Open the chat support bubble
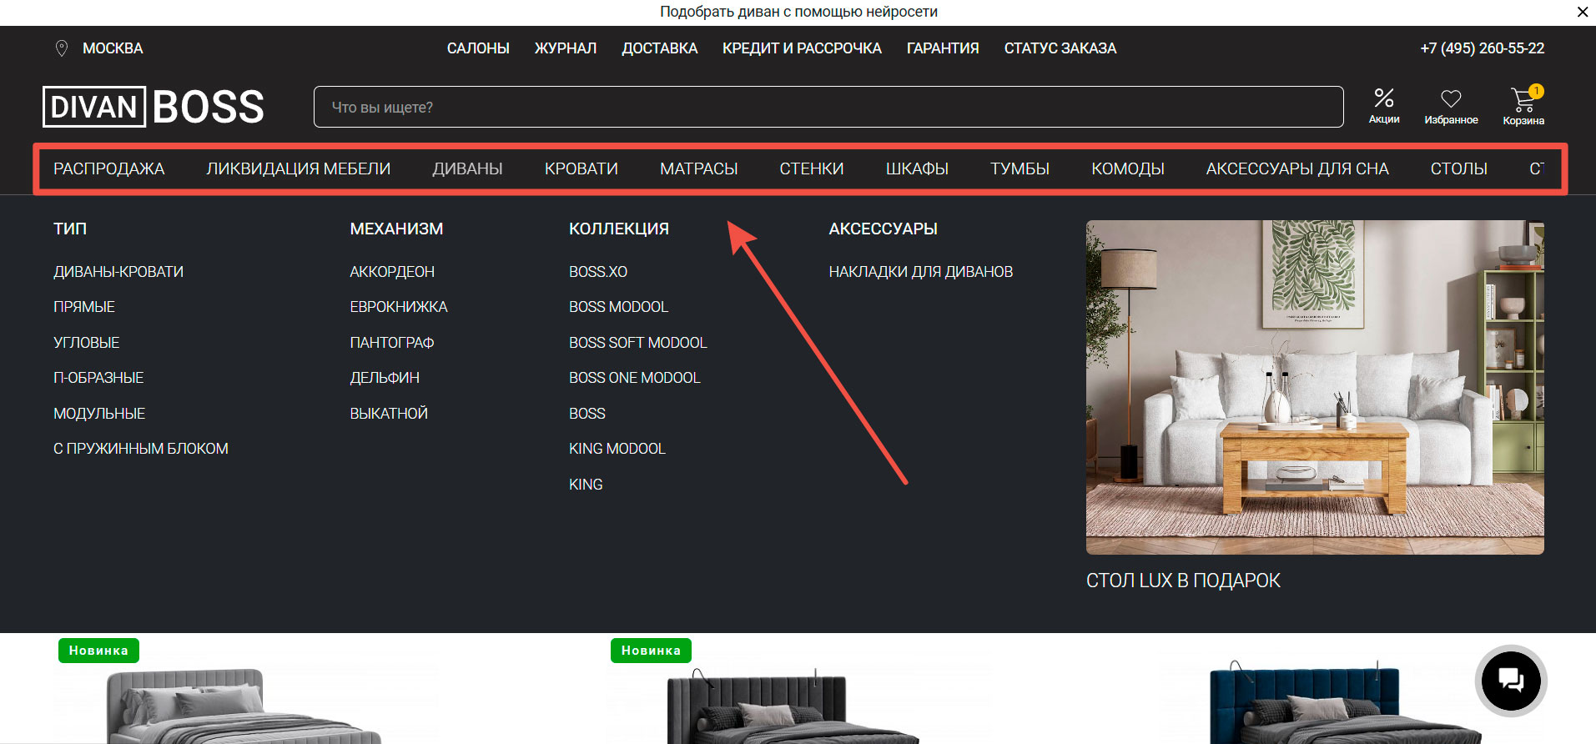The height and width of the screenshot is (744, 1596). tap(1511, 681)
